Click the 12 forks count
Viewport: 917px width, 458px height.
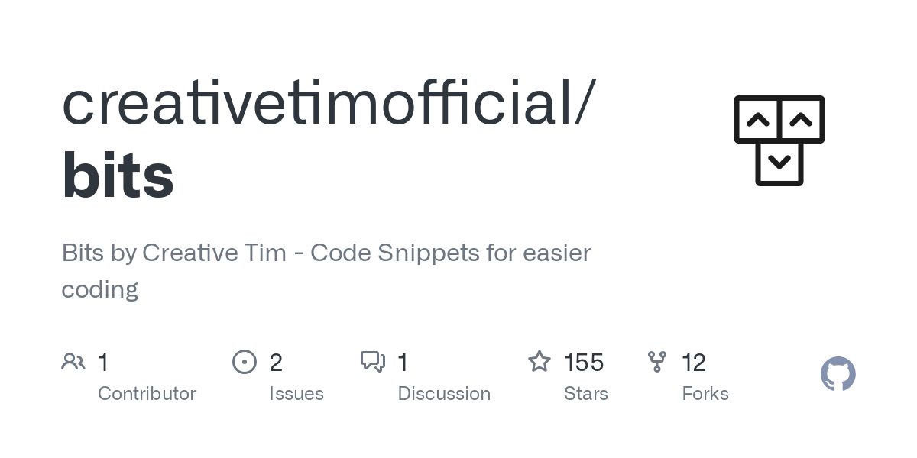[693, 363]
